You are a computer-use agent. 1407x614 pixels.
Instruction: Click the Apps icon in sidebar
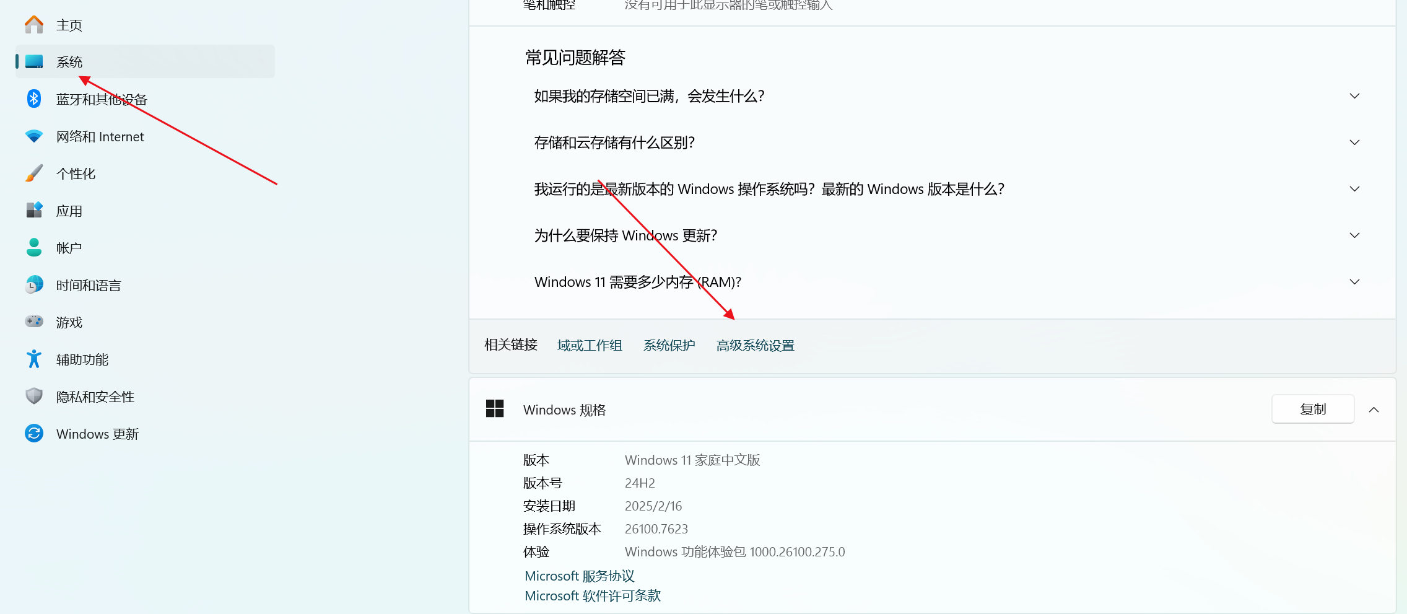[34, 210]
